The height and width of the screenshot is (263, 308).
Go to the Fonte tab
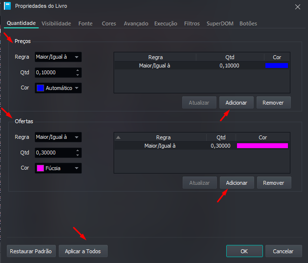point(85,23)
